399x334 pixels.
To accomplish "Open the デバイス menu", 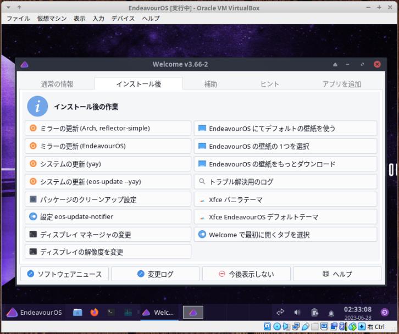I will coord(123,18).
